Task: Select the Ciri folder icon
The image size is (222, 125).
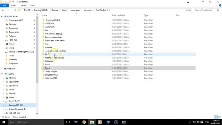Action: point(43,44)
